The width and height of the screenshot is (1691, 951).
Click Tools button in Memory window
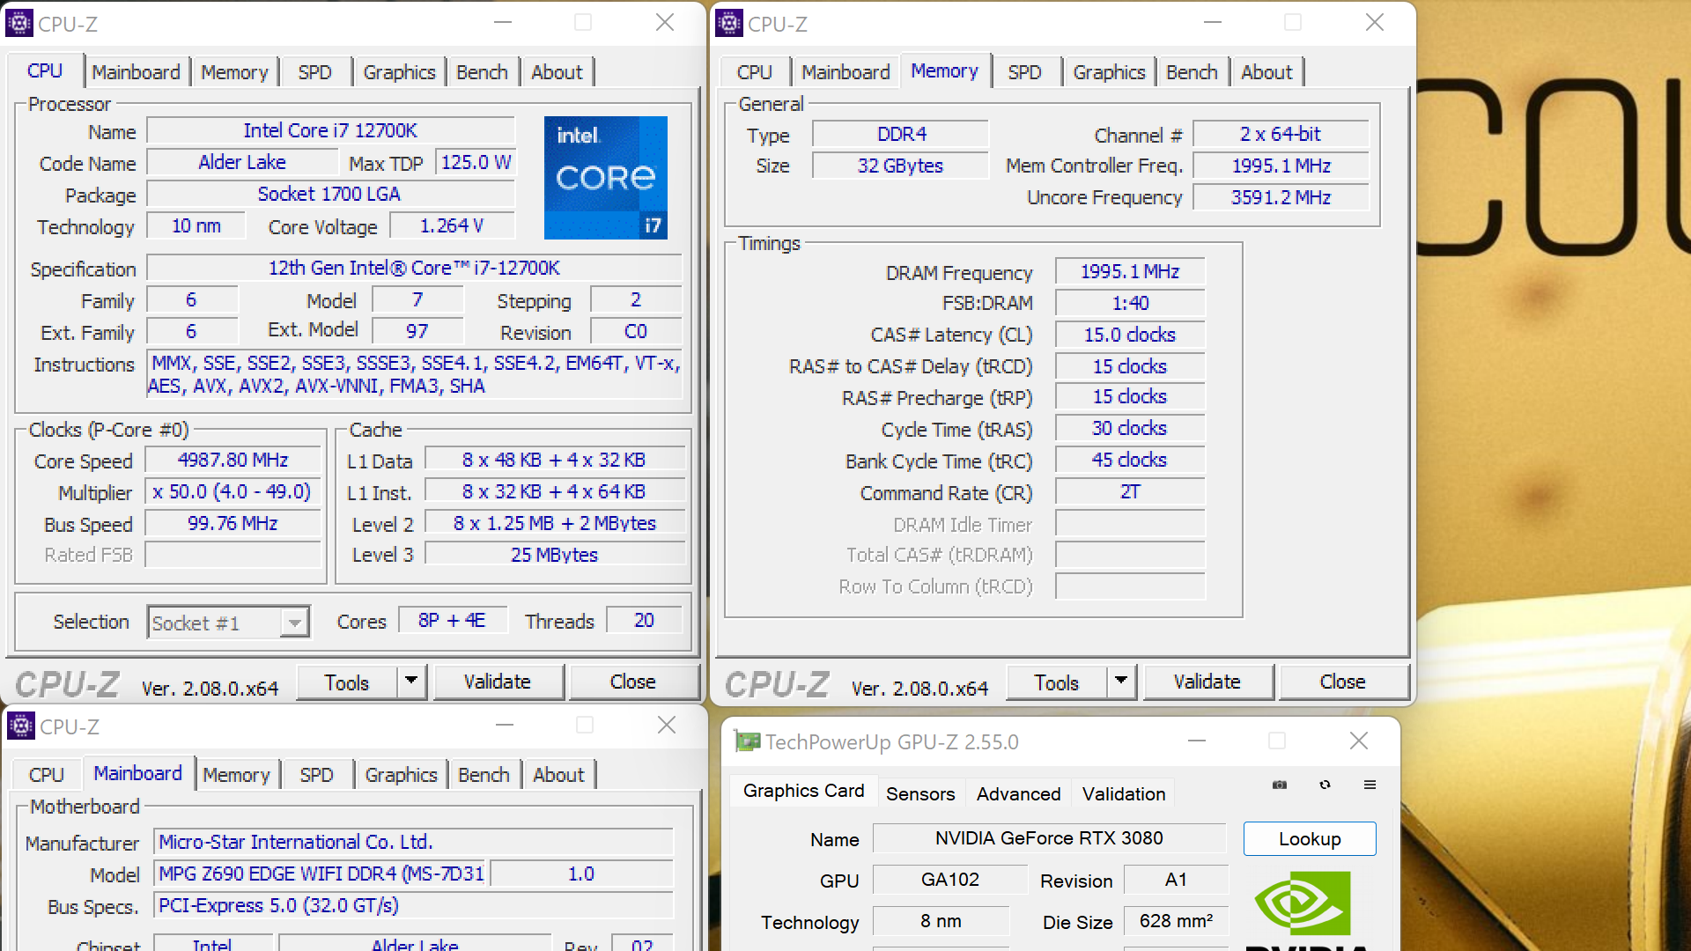[x=1057, y=682]
